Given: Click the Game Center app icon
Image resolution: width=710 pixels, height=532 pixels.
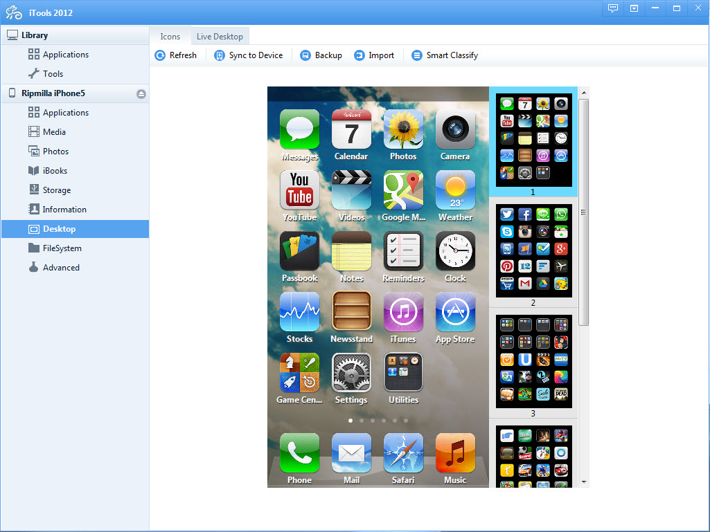Looking at the screenshot, I should click(x=299, y=373).
